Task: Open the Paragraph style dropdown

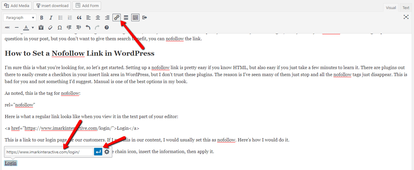Action: tap(19, 17)
